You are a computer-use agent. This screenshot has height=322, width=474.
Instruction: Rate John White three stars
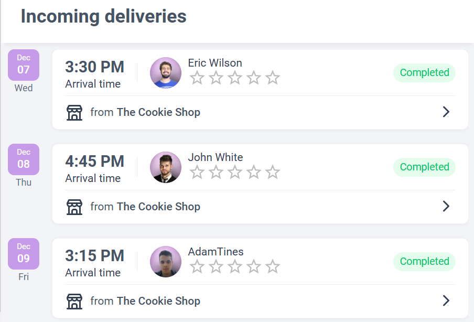235,172
